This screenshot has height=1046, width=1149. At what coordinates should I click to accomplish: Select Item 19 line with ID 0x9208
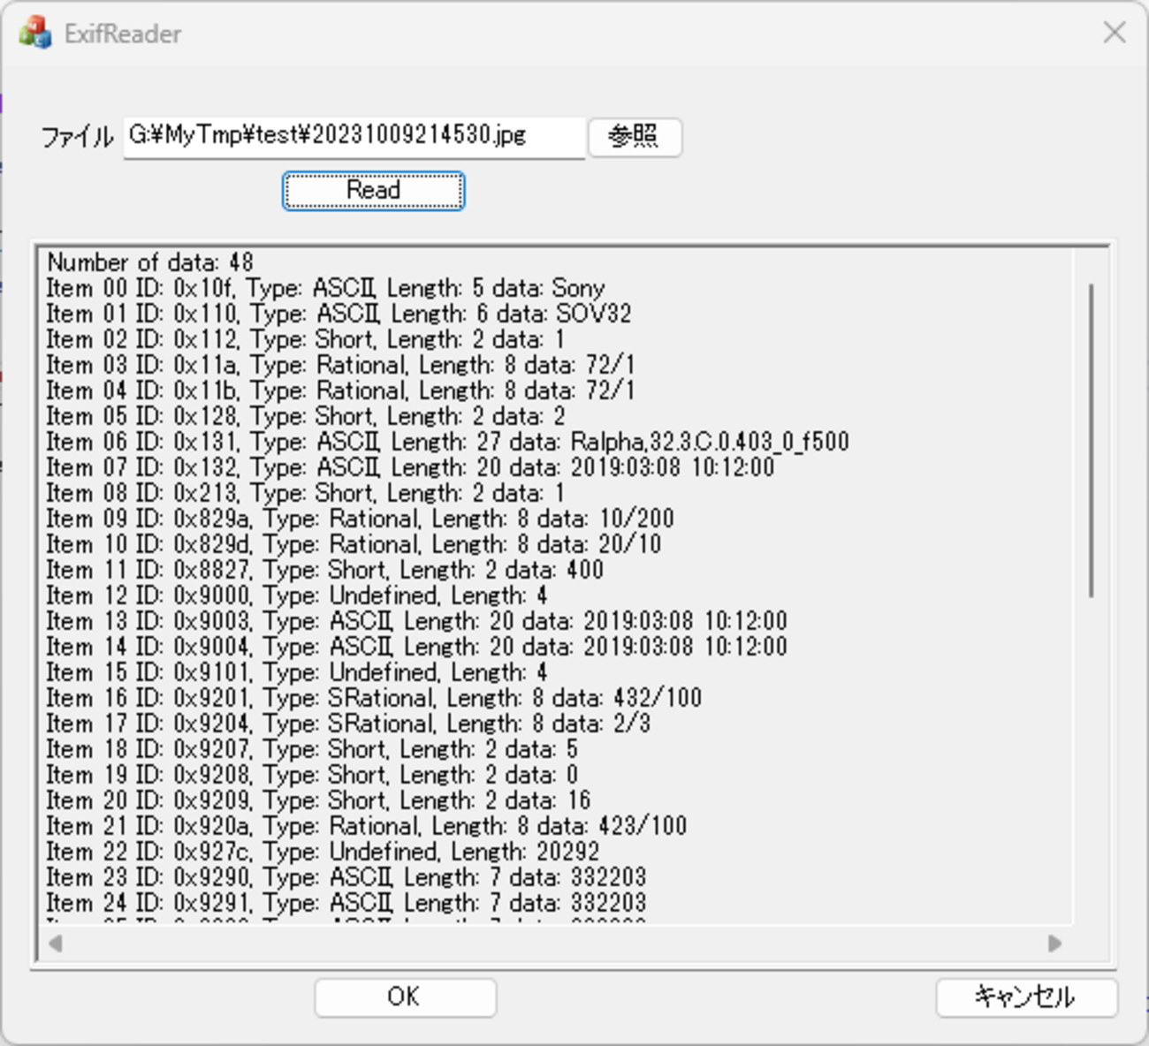point(312,775)
